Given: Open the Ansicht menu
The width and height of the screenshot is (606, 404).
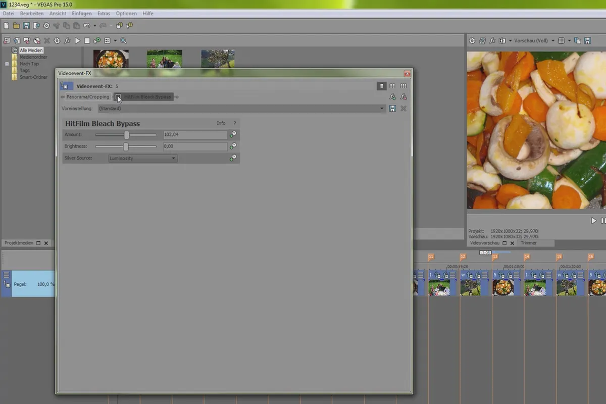Looking at the screenshot, I should pos(58,13).
